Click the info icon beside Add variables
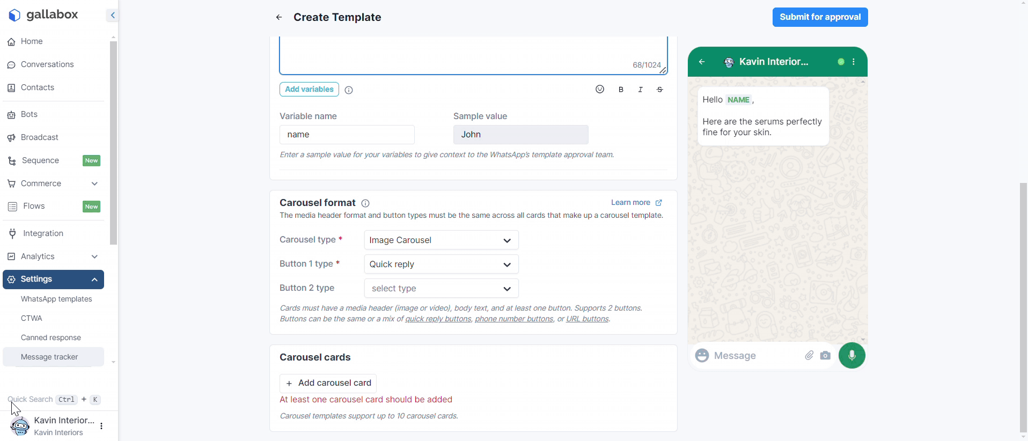The width and height of the screenshot is (1028, 441). pos(349,90)
